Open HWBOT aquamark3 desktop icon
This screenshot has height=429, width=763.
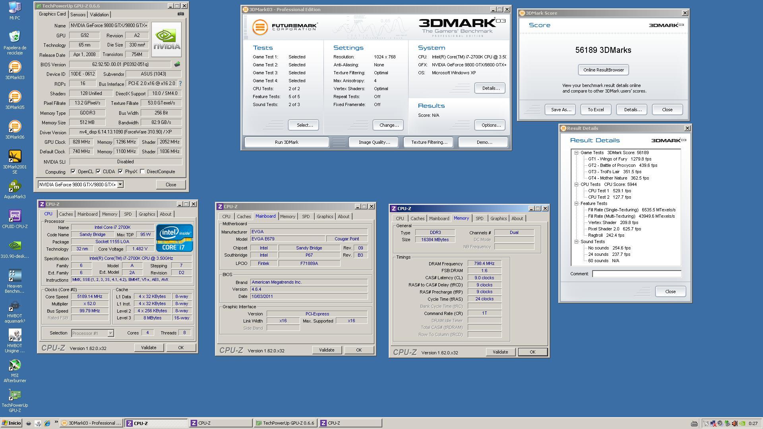(15, 311)
